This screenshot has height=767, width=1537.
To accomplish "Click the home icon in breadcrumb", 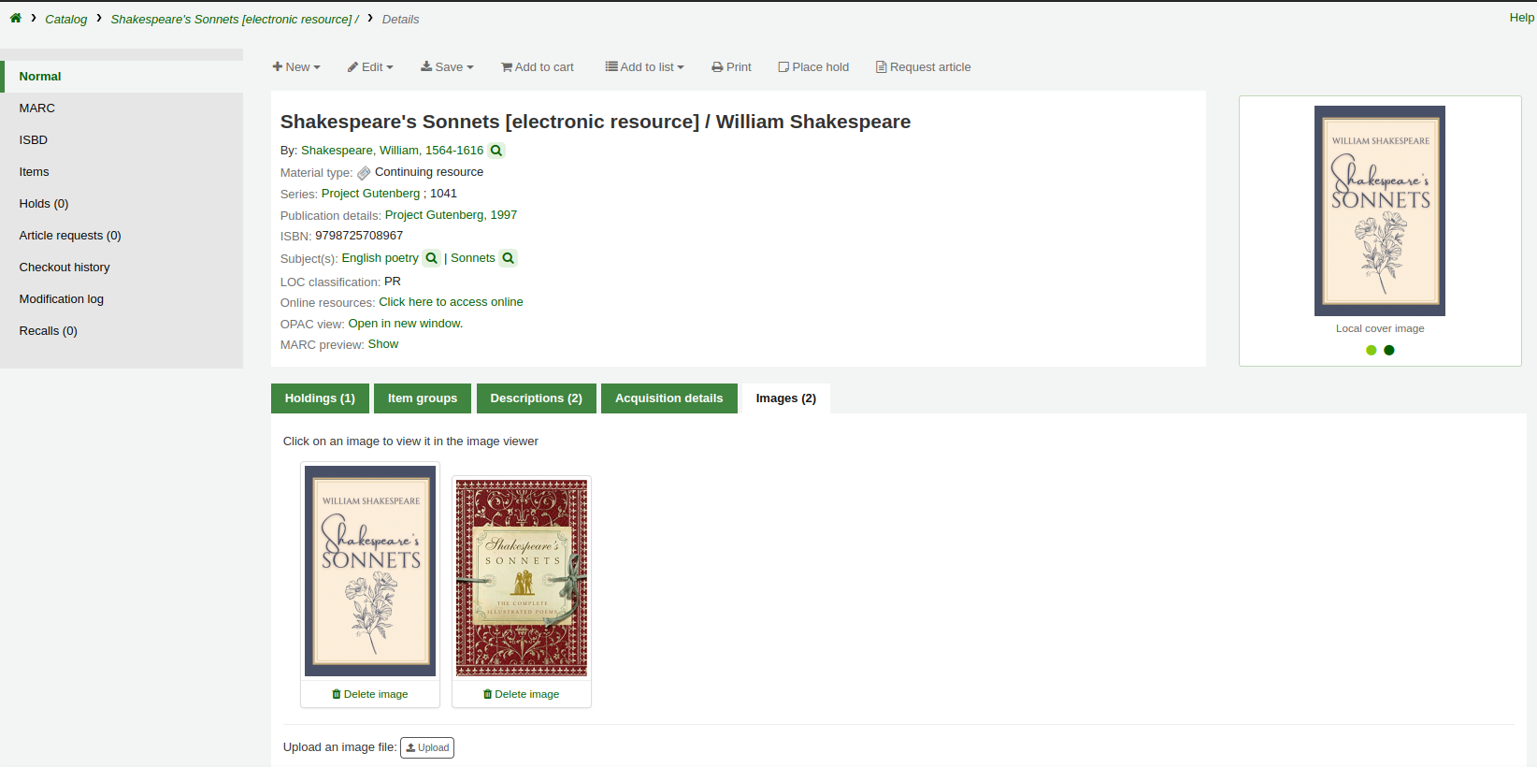I will 16,18.
